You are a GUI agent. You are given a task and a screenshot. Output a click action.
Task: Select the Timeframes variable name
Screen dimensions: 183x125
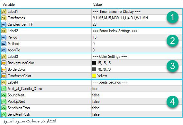pos(16,18)
